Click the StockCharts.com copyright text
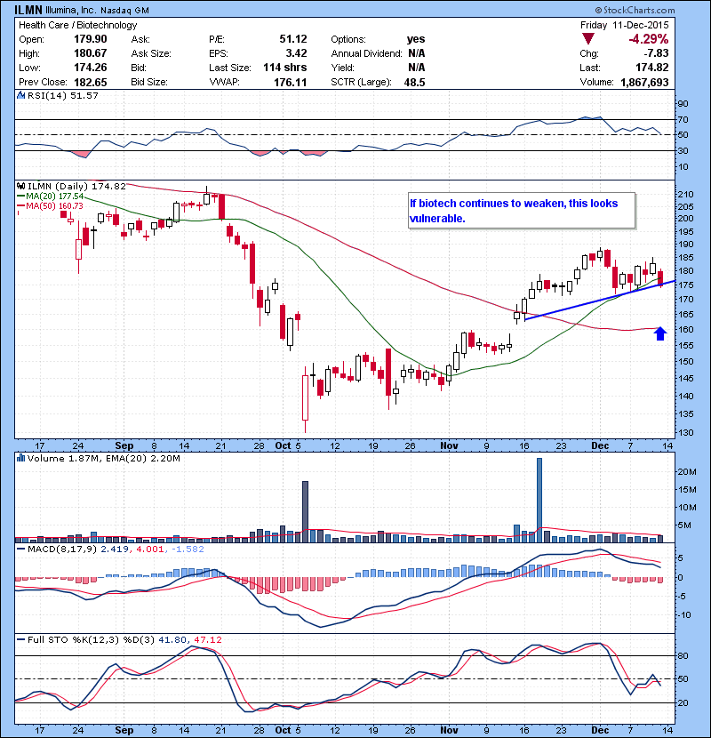The image size is (711, 738). tap(635, 10)
